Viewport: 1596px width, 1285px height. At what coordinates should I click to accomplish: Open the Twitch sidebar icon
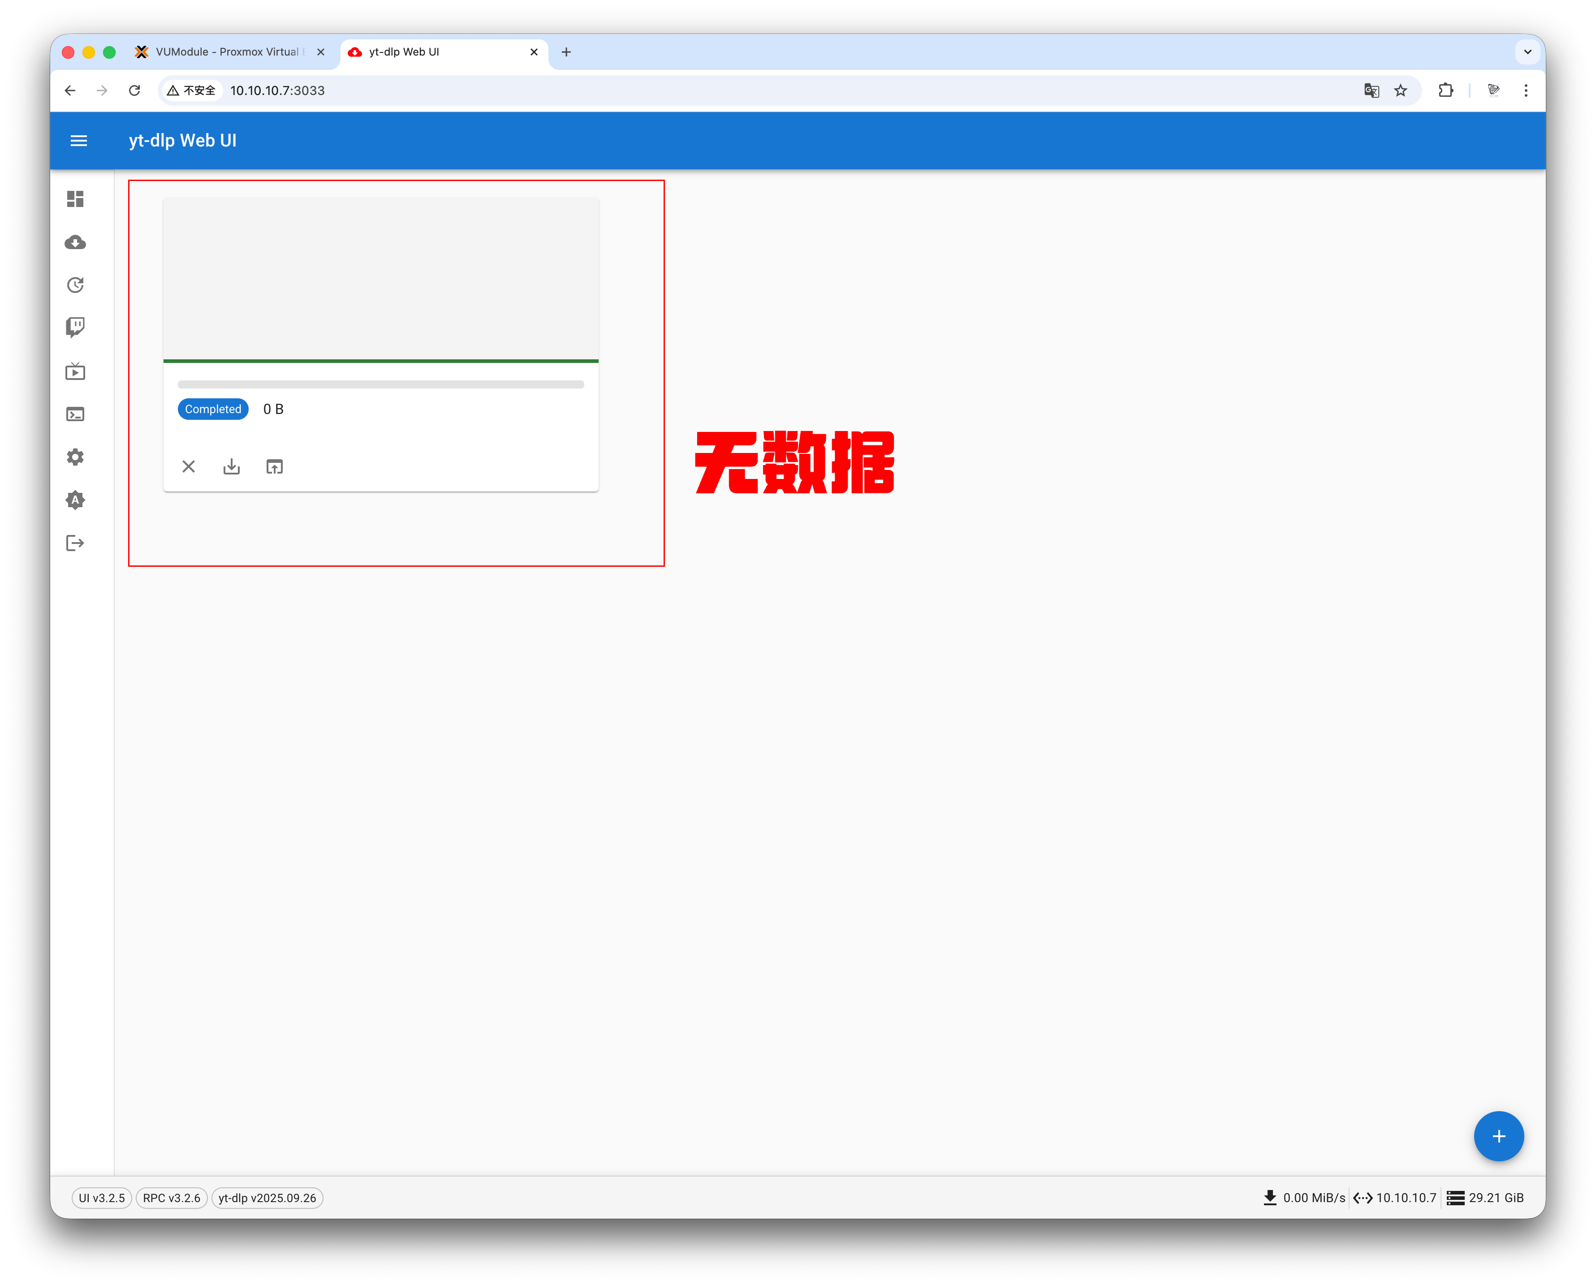point(76,327)
